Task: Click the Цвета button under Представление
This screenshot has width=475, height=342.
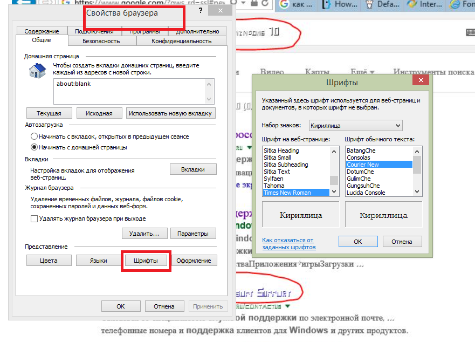Action: pos(48,261)
